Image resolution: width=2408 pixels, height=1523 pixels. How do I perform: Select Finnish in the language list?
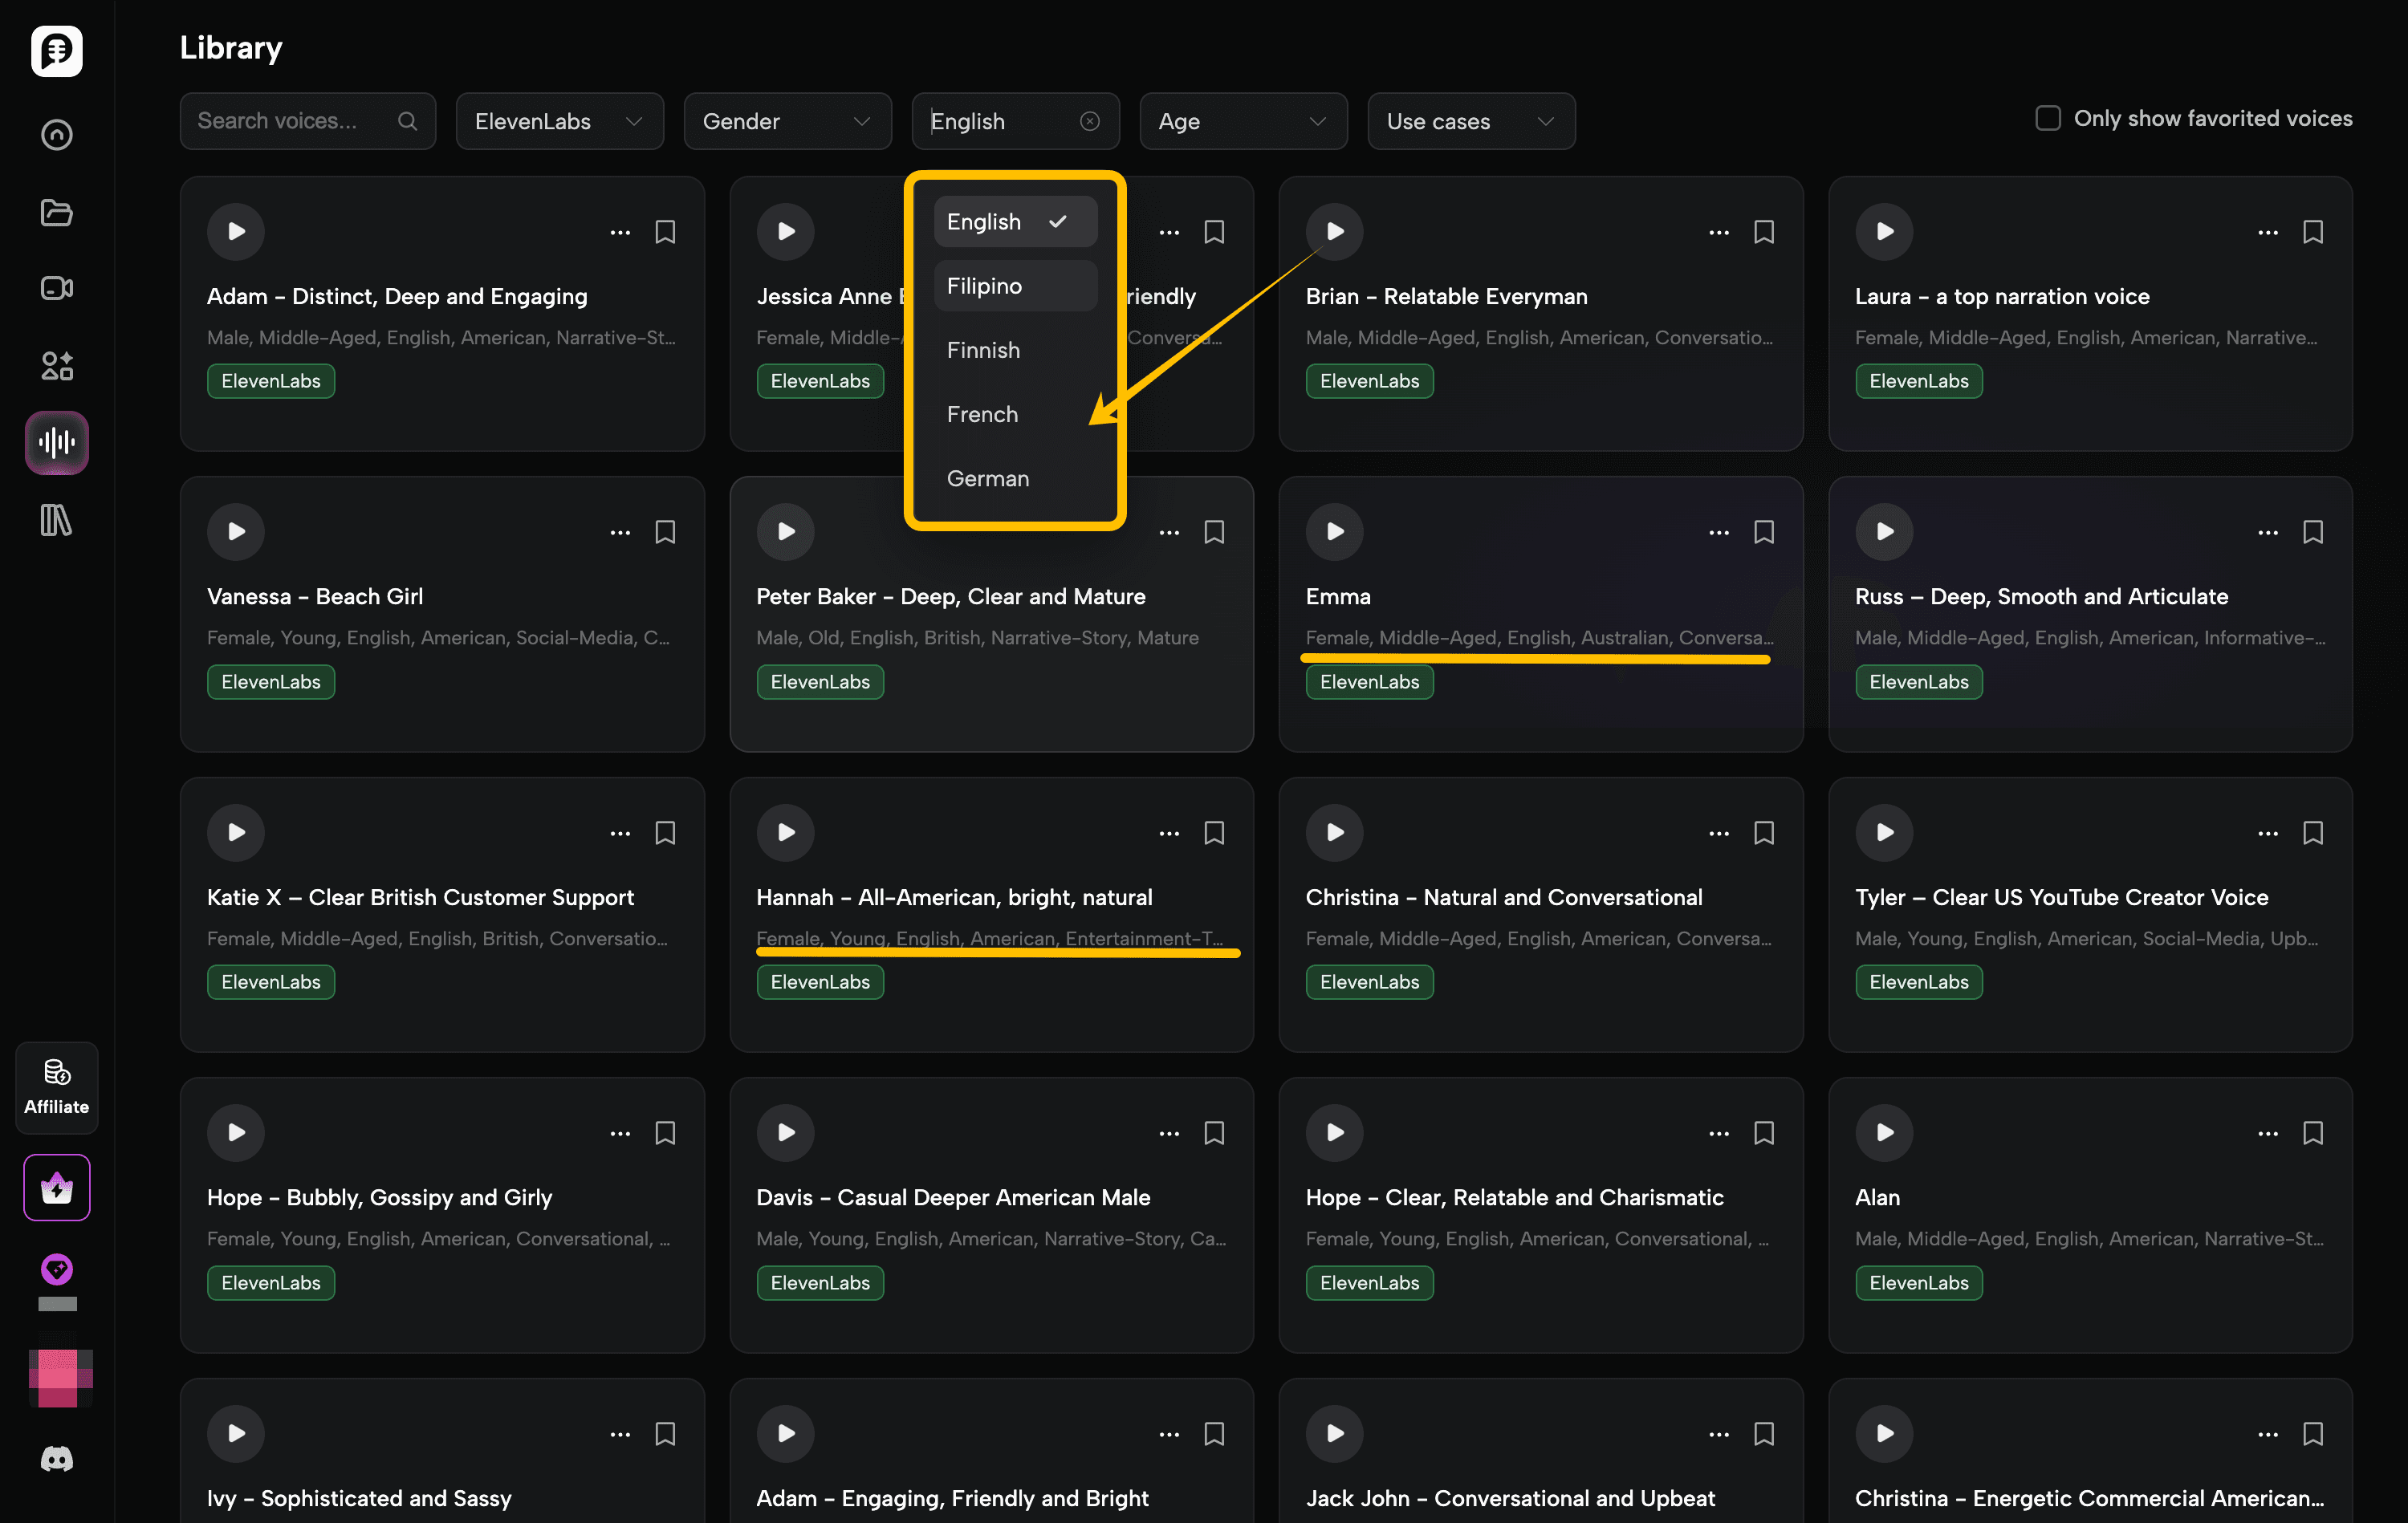pos(1016,350)
